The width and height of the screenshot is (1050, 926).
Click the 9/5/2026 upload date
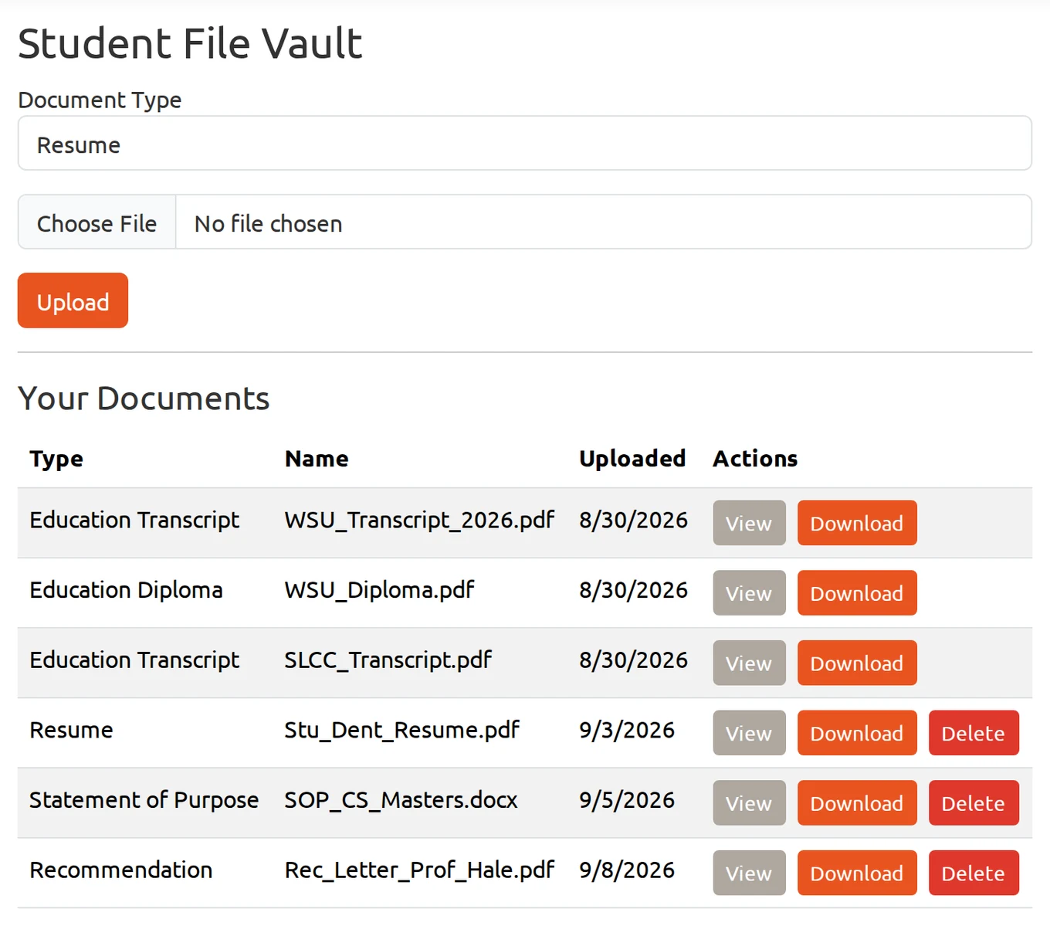click(627, 800)
